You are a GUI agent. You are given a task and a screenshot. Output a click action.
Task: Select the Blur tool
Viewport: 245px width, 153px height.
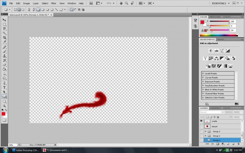coord(4,74)
